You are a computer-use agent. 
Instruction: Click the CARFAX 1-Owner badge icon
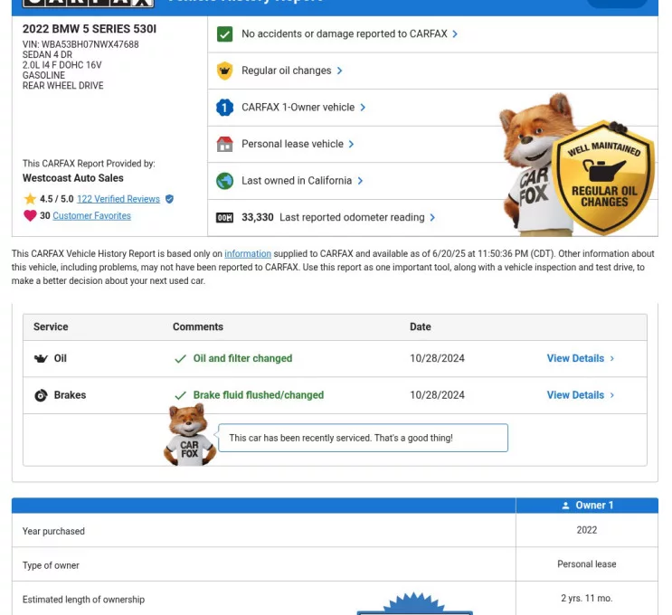224,108
